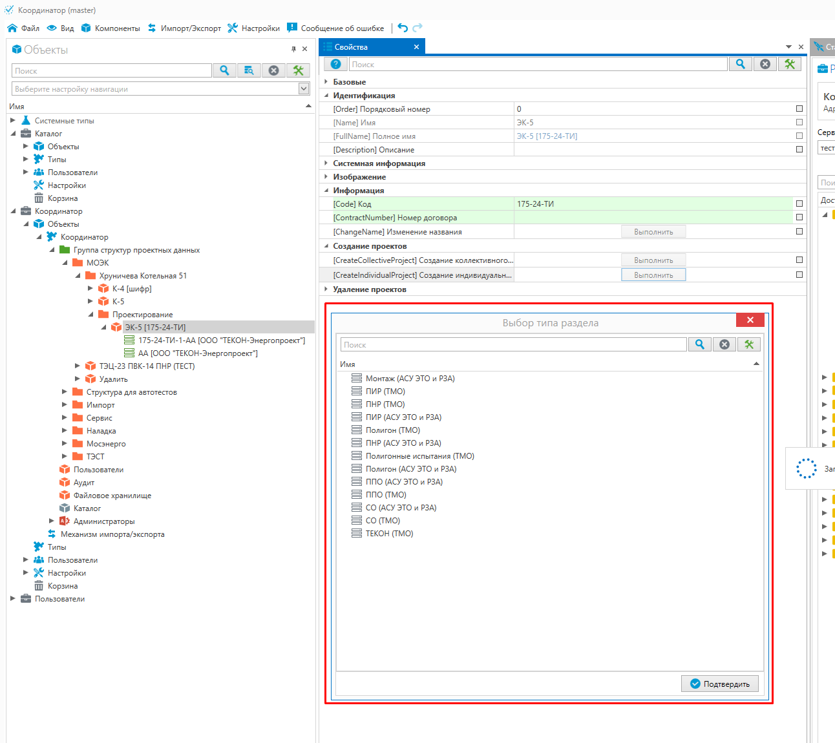Toggle checkbox for Порядковый номер row
The image size is (835, 743).
coord(799,109)
